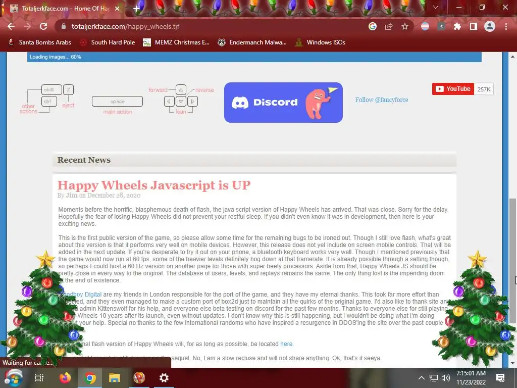Click the page scrollbar up arrow
The image size is (517, 388).
(x=513, y=57)
